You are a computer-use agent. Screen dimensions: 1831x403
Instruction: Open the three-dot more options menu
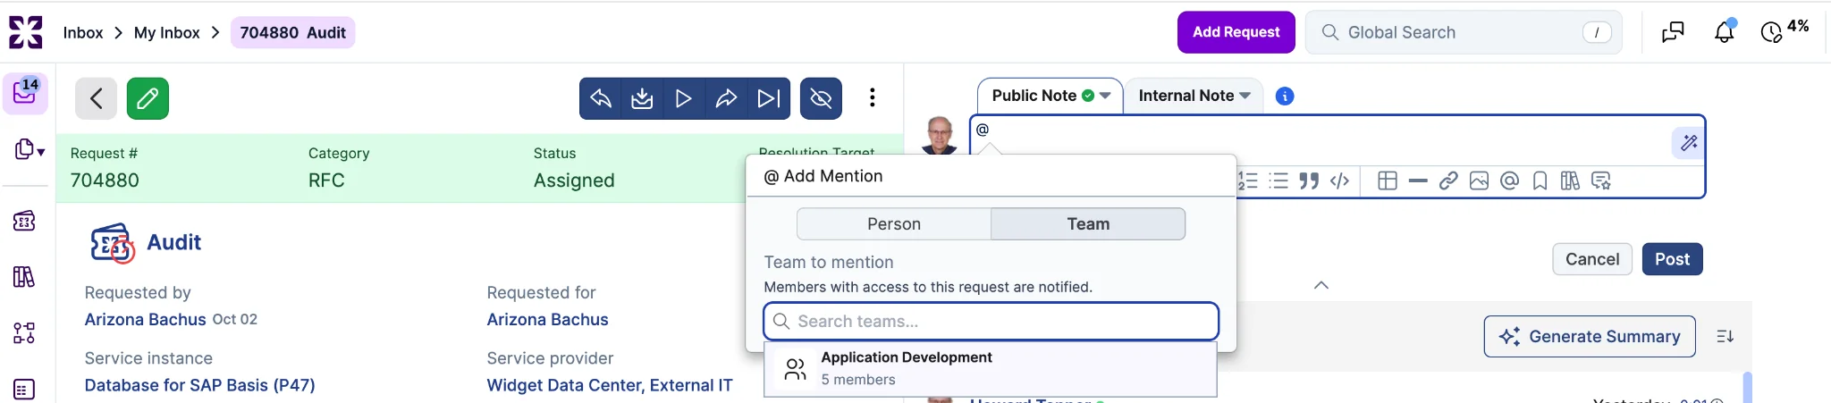(872, 97)
